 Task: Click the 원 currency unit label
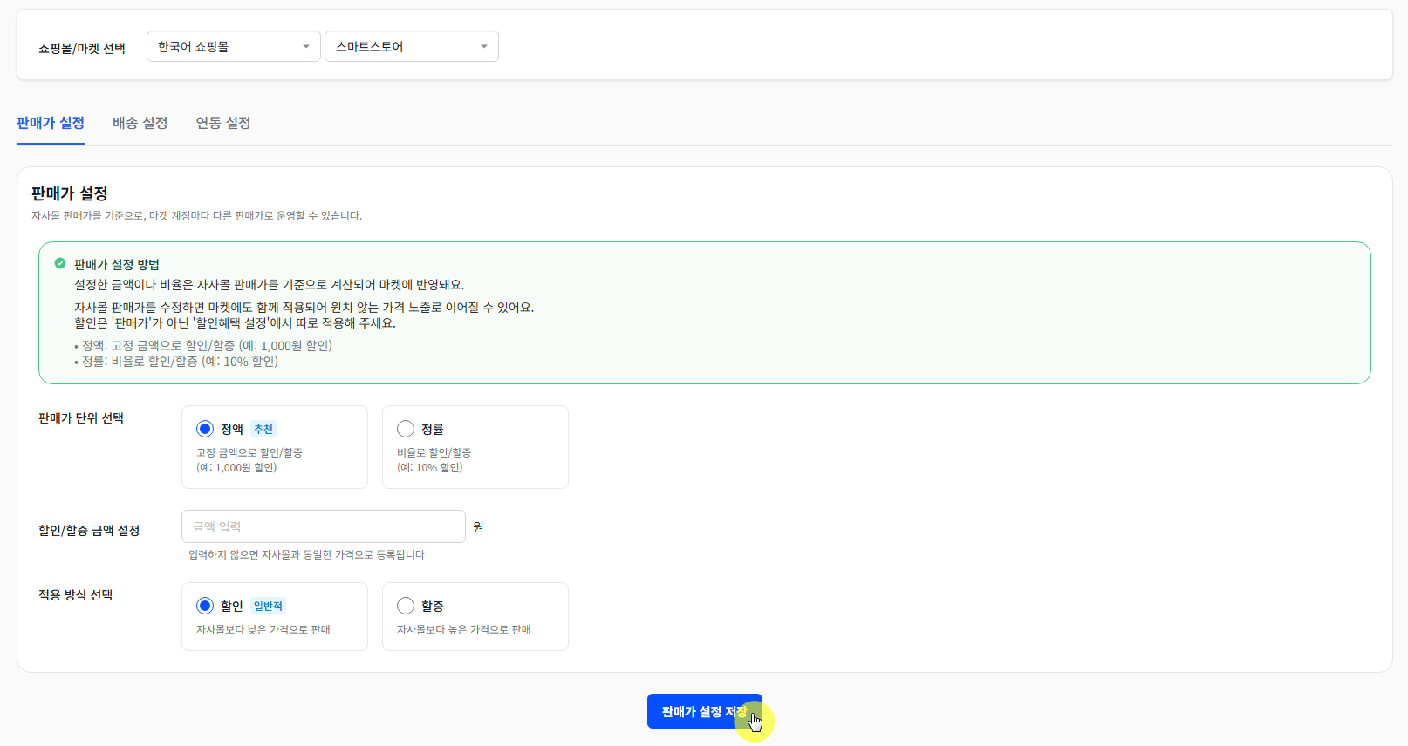[x=478, y=526]
